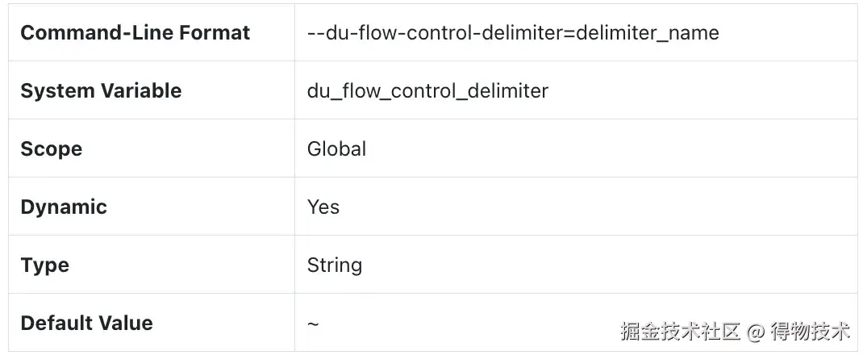Click the "Global" scope value
Image resolution: width=863 pixels, height=355 pixels.
336,149
